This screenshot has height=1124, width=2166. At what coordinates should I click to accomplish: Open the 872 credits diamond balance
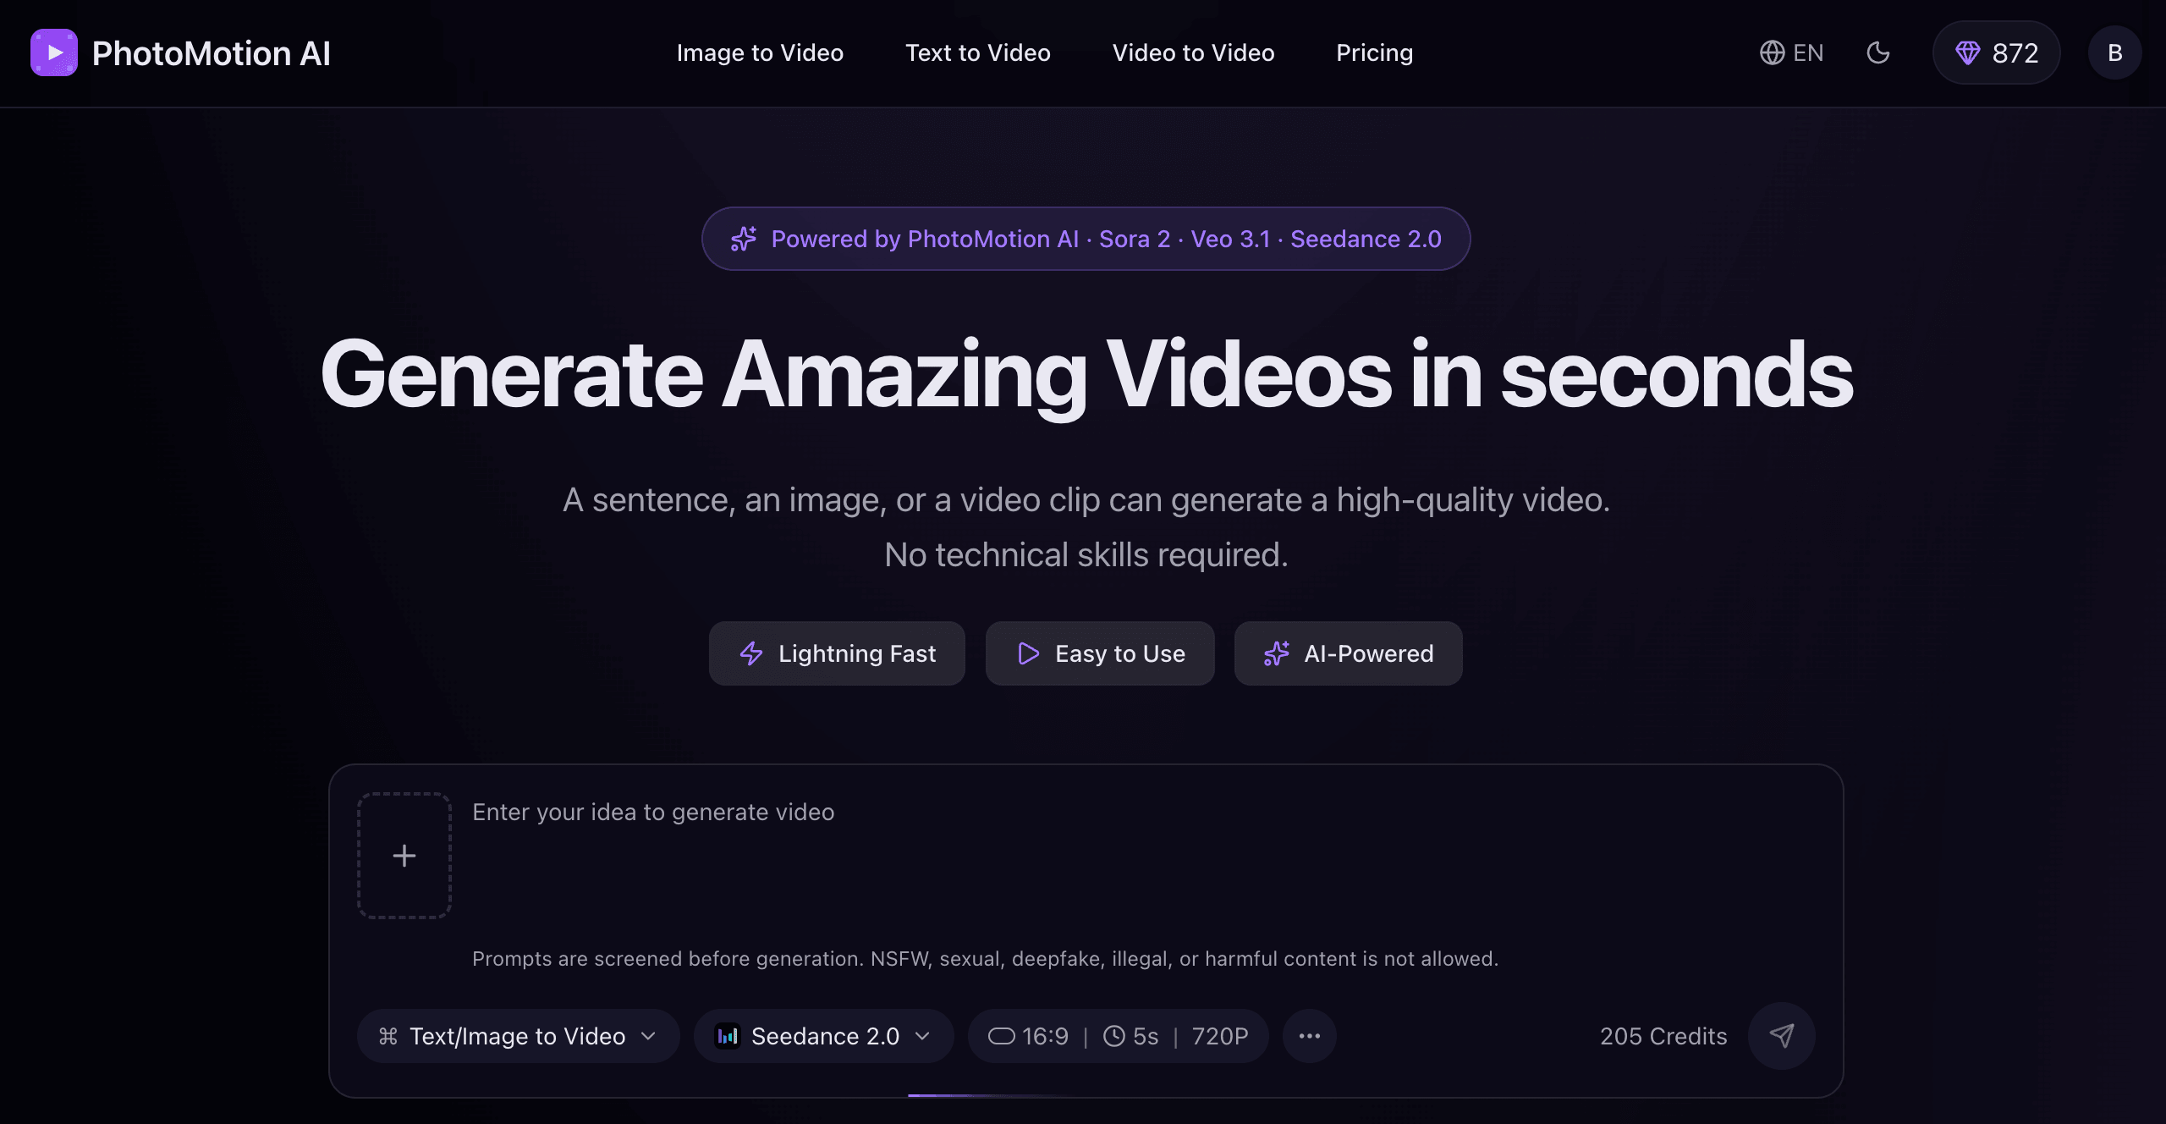1996,52
